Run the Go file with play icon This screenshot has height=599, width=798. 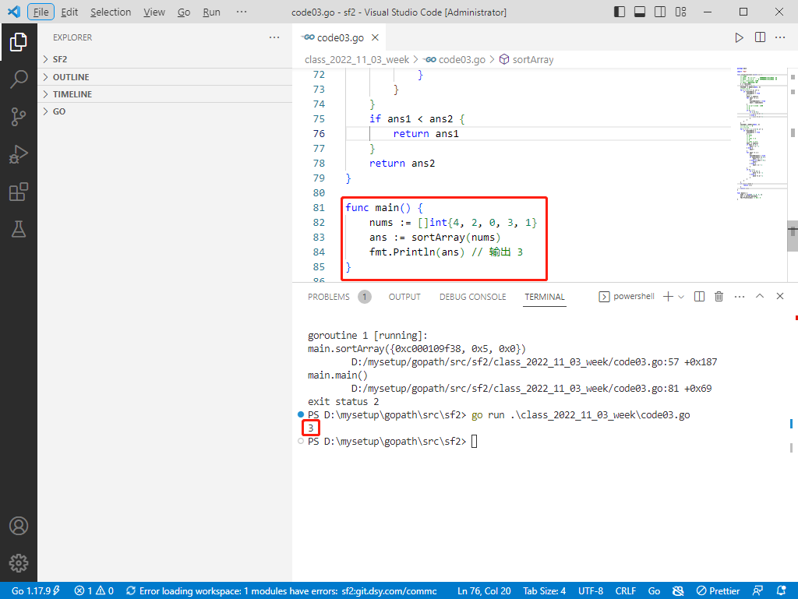point(739,37)
